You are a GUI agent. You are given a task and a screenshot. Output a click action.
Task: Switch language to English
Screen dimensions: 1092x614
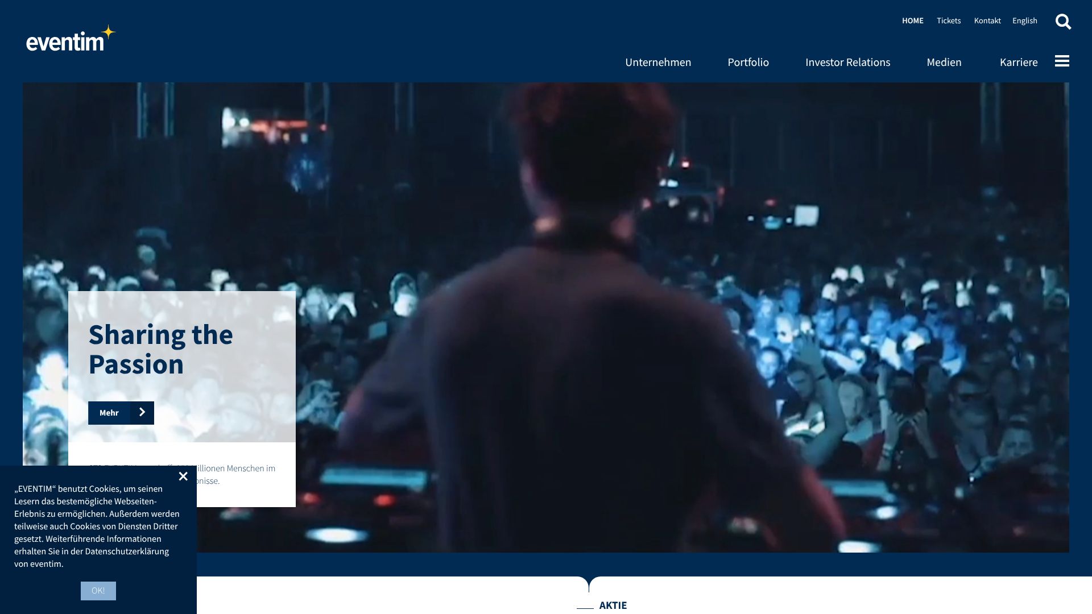click(1024, 20)
